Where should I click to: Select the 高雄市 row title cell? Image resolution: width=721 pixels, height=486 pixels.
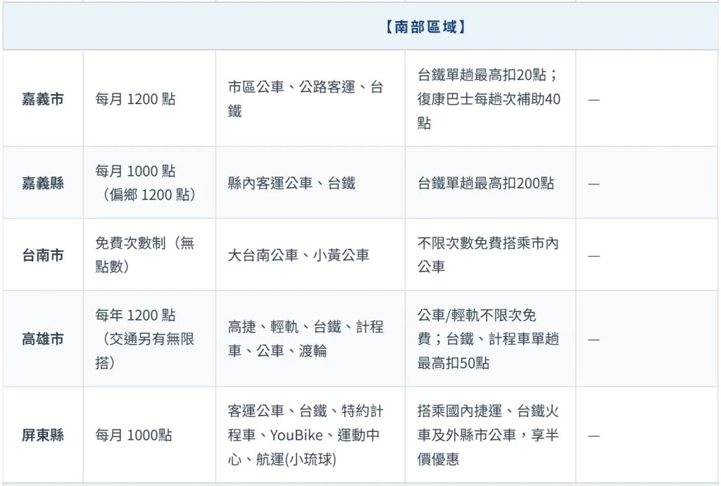coord(42,339)
